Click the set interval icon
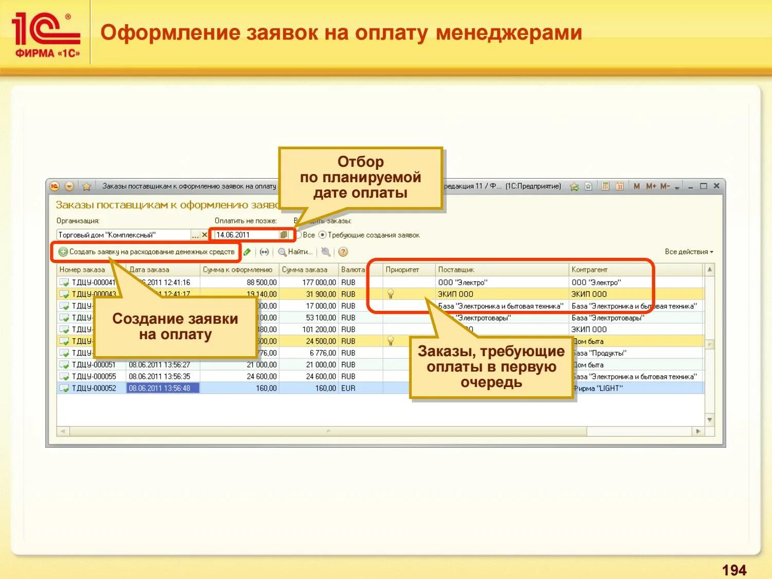This screenshot has width=772, height=579. coord(264,252)
